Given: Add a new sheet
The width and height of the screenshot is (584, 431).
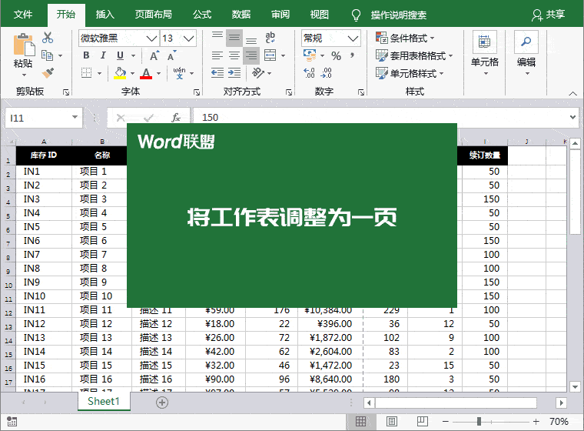Looking at the screenshot, I should click(162, 403).
